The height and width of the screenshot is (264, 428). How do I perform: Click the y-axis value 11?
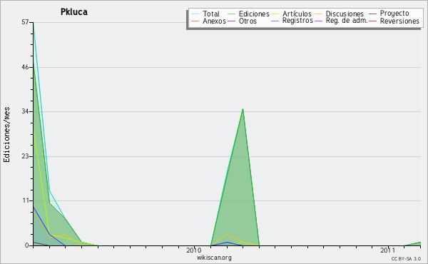point(26,200)
